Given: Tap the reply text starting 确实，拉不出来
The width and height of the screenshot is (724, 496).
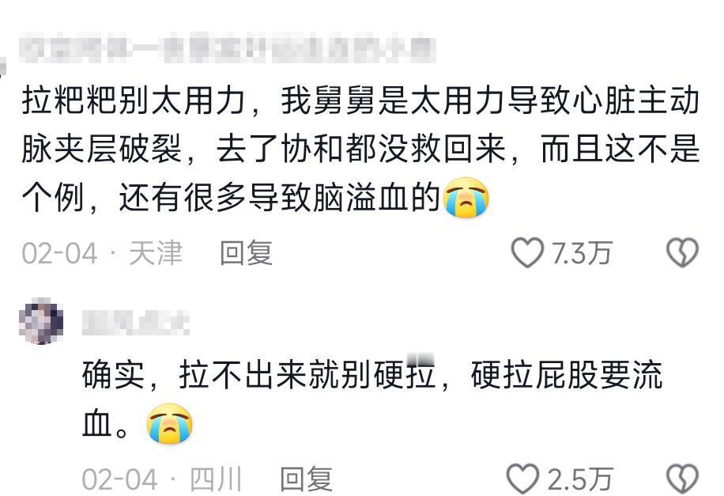Looking at the screenshot, I should pyautogui.click(x=372, y=399).
